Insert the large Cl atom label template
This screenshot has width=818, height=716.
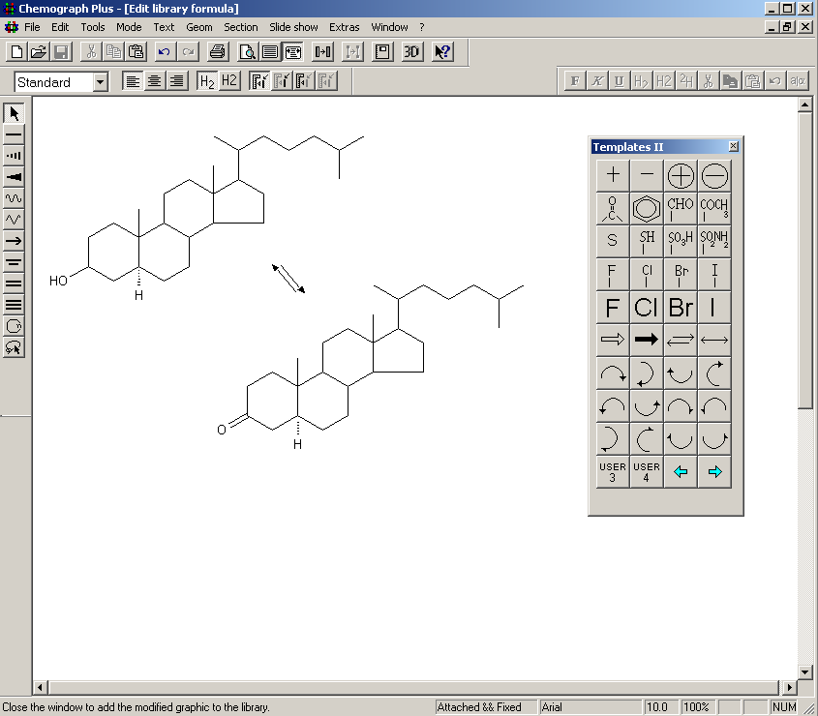(x=647, y=307)
